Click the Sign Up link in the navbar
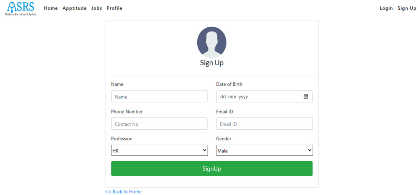This screenshot has height=195, width=418. tap(406, 8)
